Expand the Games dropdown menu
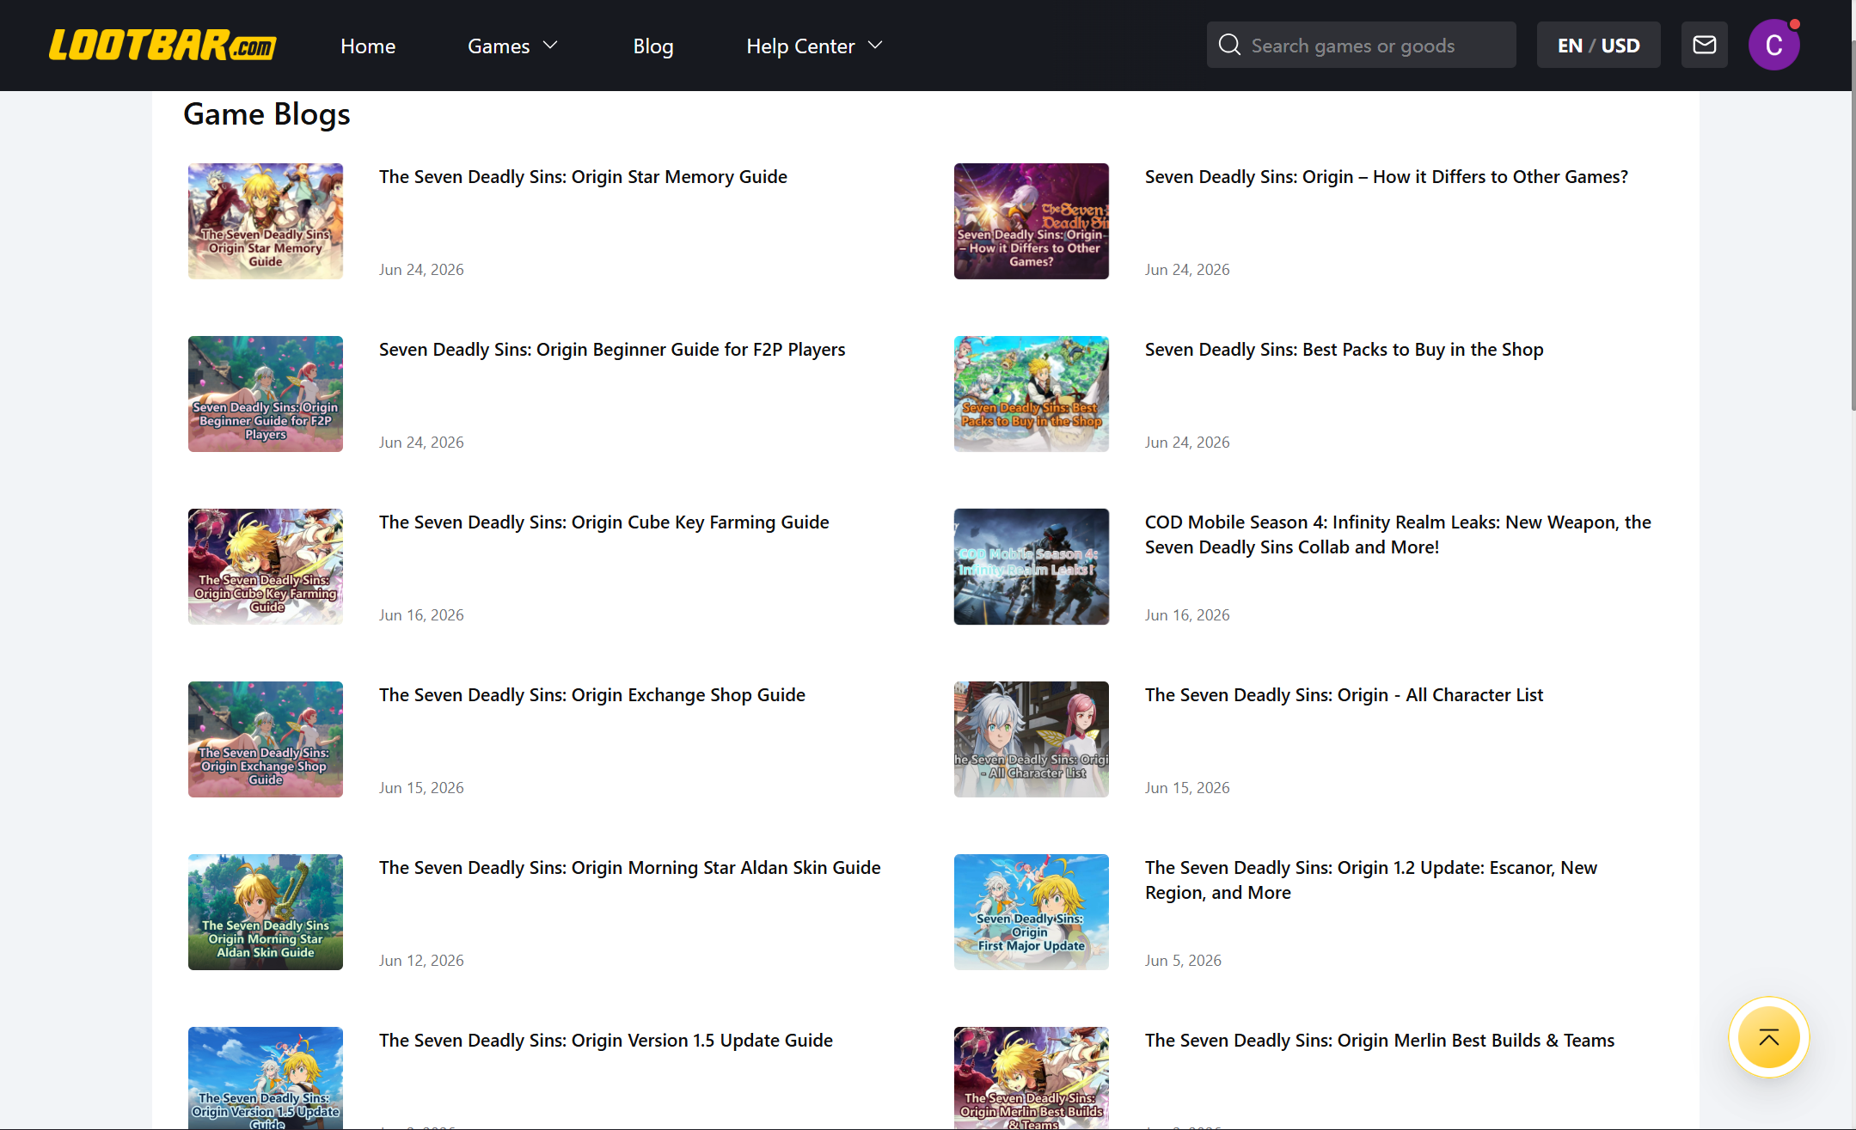Image resolution: width=1856 pixels, height=1130 pixels. [x=513, y=46]
